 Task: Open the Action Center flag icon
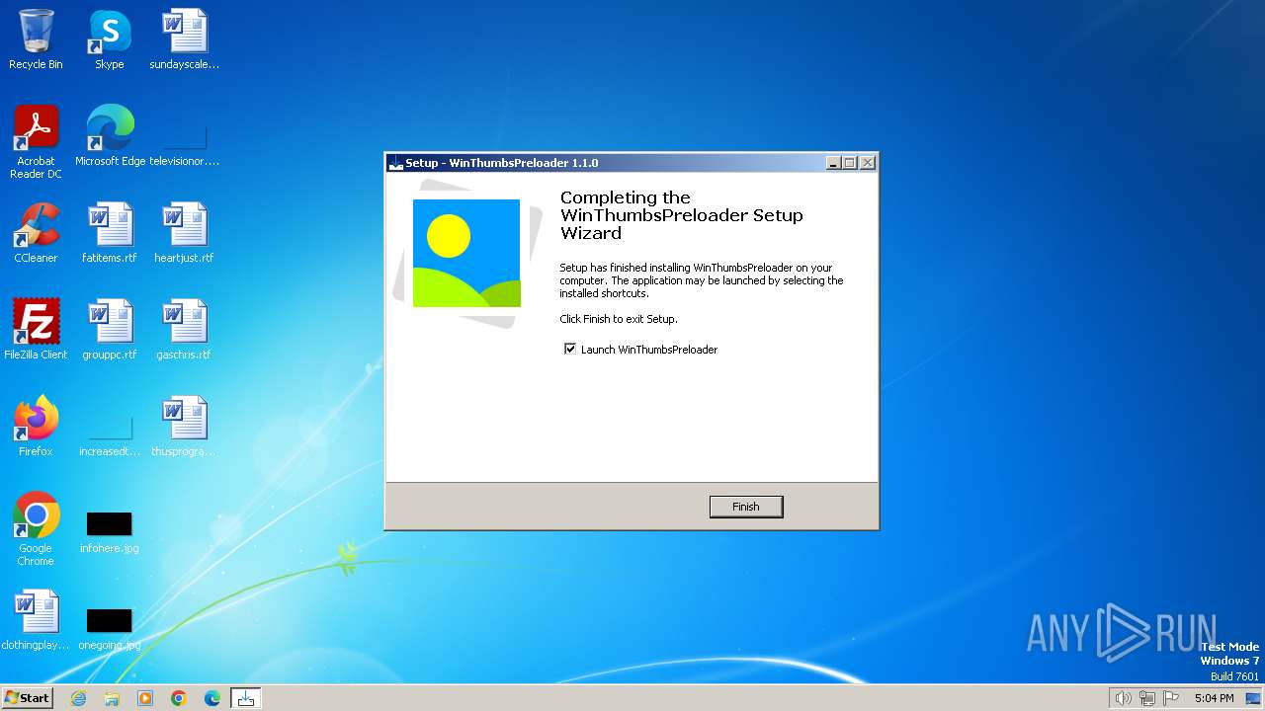pos(1171,698)
